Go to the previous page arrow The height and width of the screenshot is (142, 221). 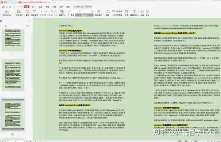(69, 11)
